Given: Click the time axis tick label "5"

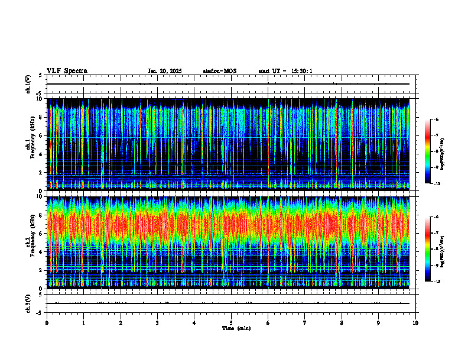Looking at the screenshot, I should (x=231, y=323).
